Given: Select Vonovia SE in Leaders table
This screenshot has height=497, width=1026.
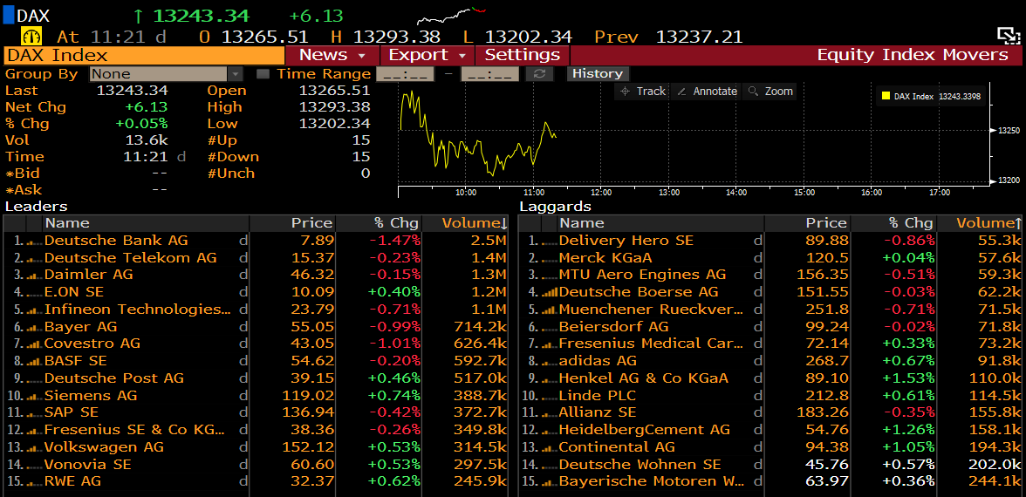Looking at the screenshot, I should tap(256, 464).
